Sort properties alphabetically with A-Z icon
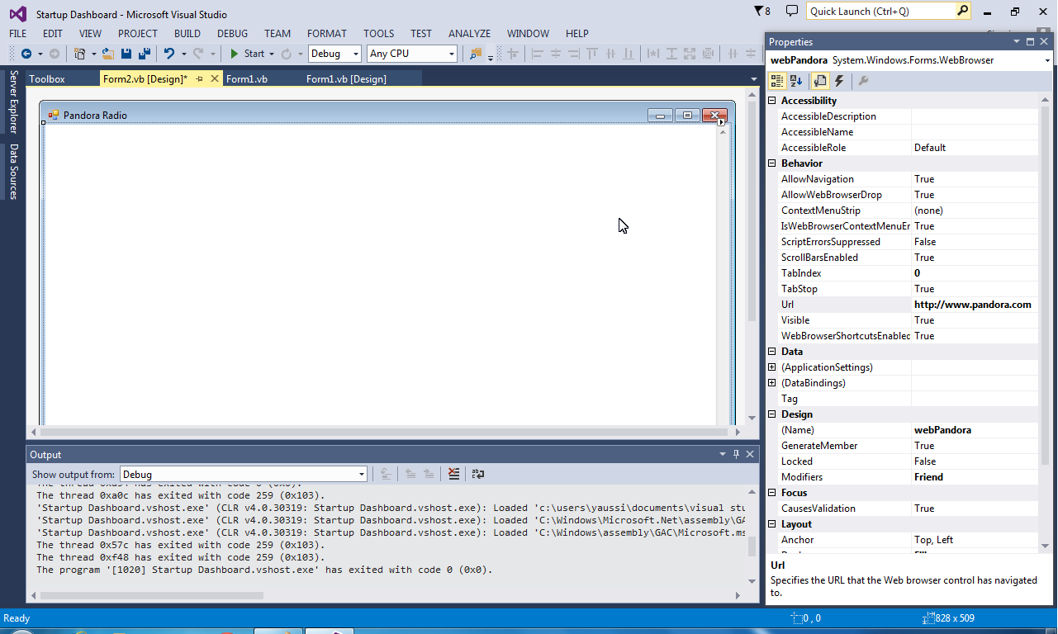Screen dimensions: 1058x634 (796, 81)
